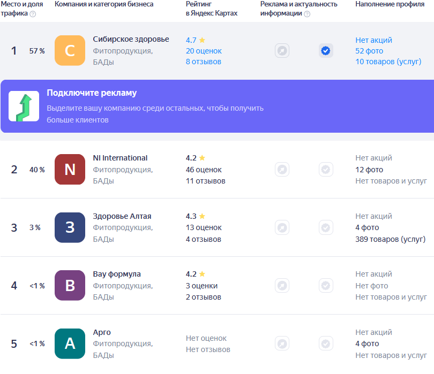Image resolution: width=434 pixels, height=374 pixels.
Task: Click the advertising arrow icon for Здоровье Алтая
Action: [282, 228]
